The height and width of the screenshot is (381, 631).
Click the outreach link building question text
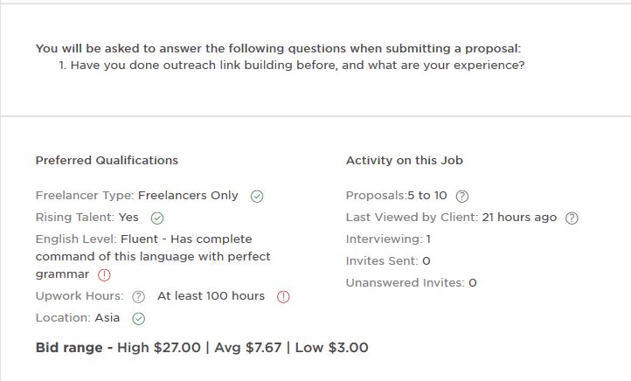(297, 66)
